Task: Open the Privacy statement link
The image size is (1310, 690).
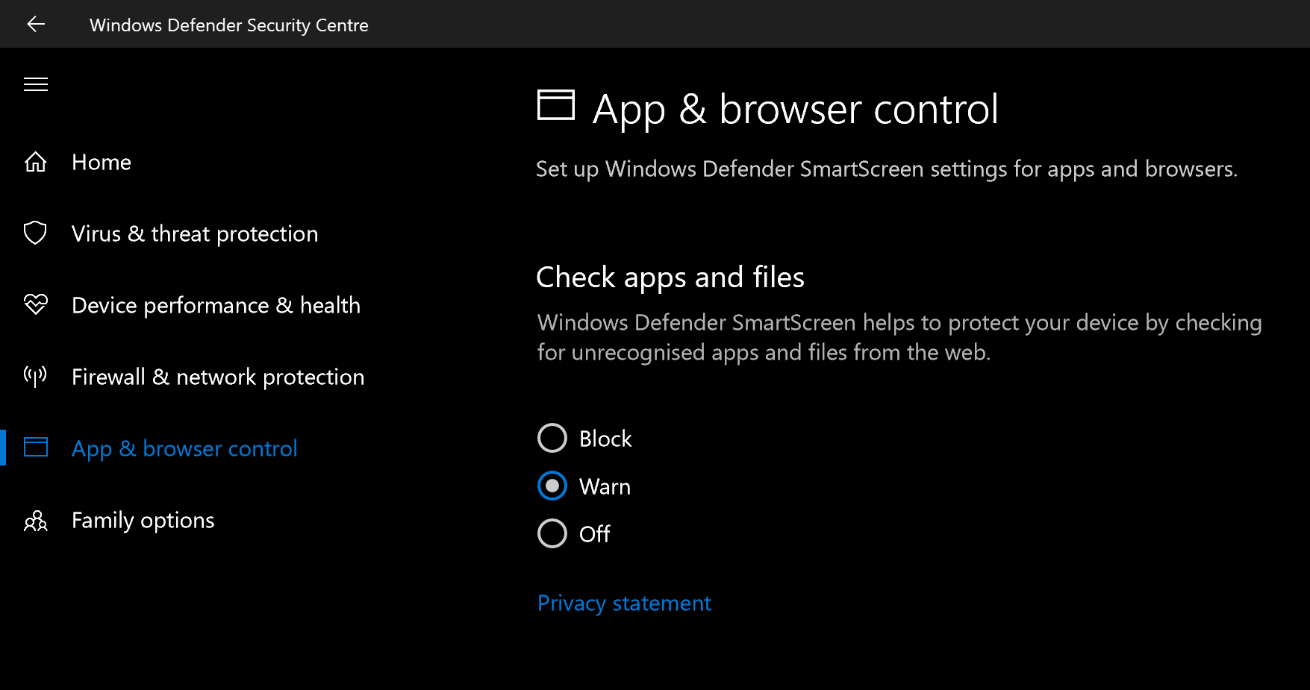Action: click(x=624, y=603)
